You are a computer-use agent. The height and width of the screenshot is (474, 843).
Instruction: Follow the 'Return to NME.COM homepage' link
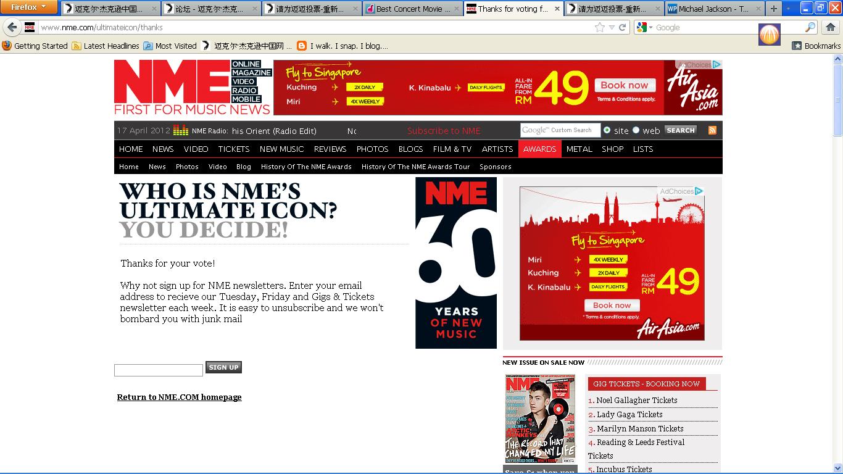179,397
